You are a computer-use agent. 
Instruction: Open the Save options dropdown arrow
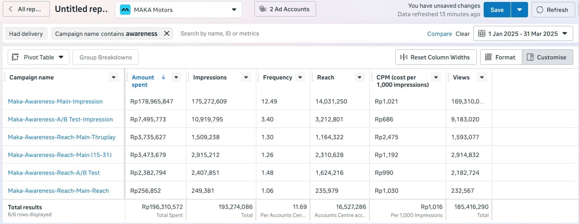pyautogui.click(x=520, y=10)
